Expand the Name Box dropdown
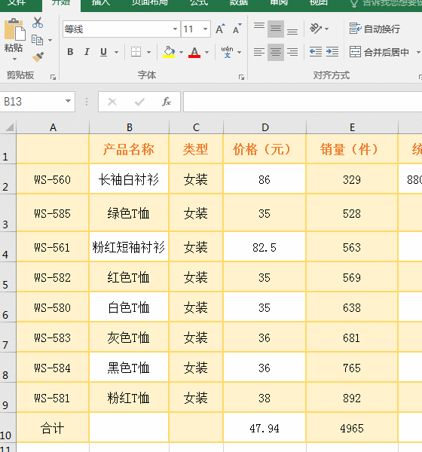The image size is (422, 452). 68,101
